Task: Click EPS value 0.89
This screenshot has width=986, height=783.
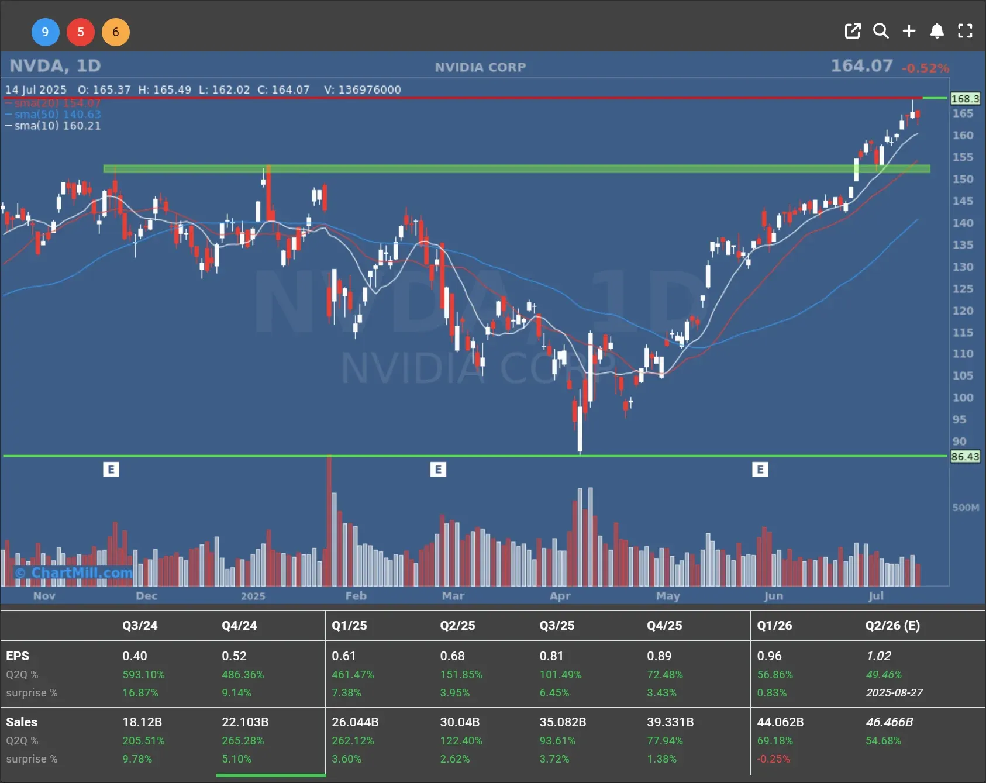Action: (659, 656)
